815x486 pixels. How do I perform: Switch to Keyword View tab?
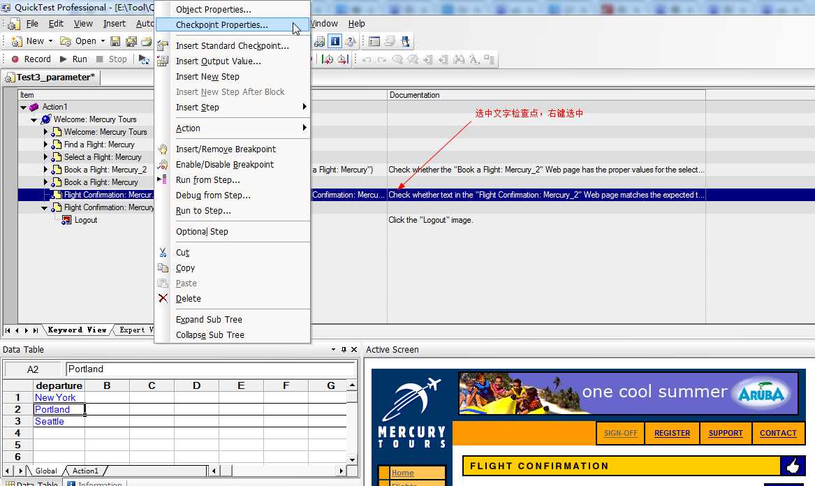[x=77, y=330]
